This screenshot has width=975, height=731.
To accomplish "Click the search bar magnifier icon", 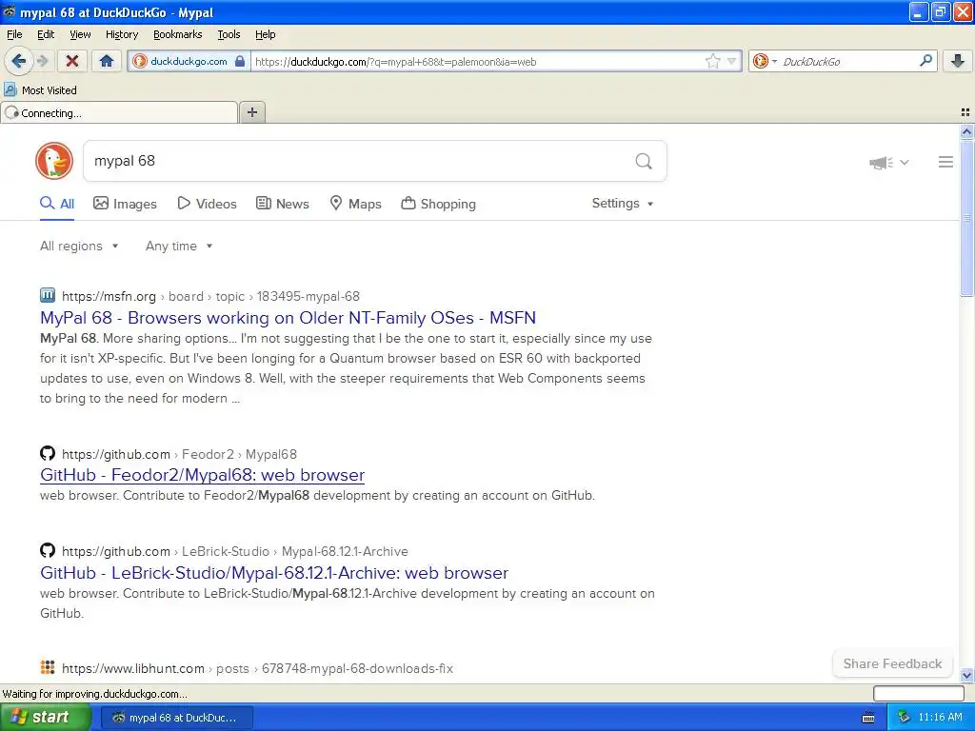I will tap(925, 60).
